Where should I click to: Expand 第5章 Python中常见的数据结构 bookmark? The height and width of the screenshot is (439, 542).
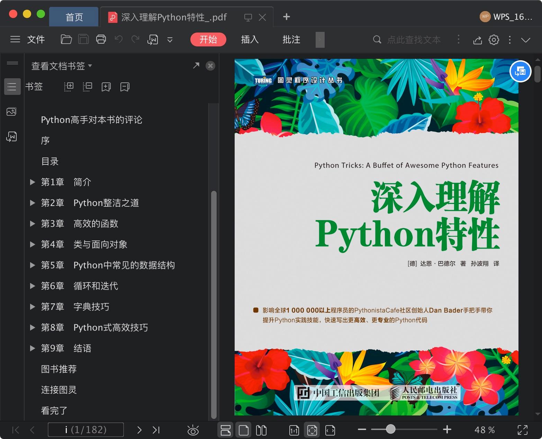(33, 265)
